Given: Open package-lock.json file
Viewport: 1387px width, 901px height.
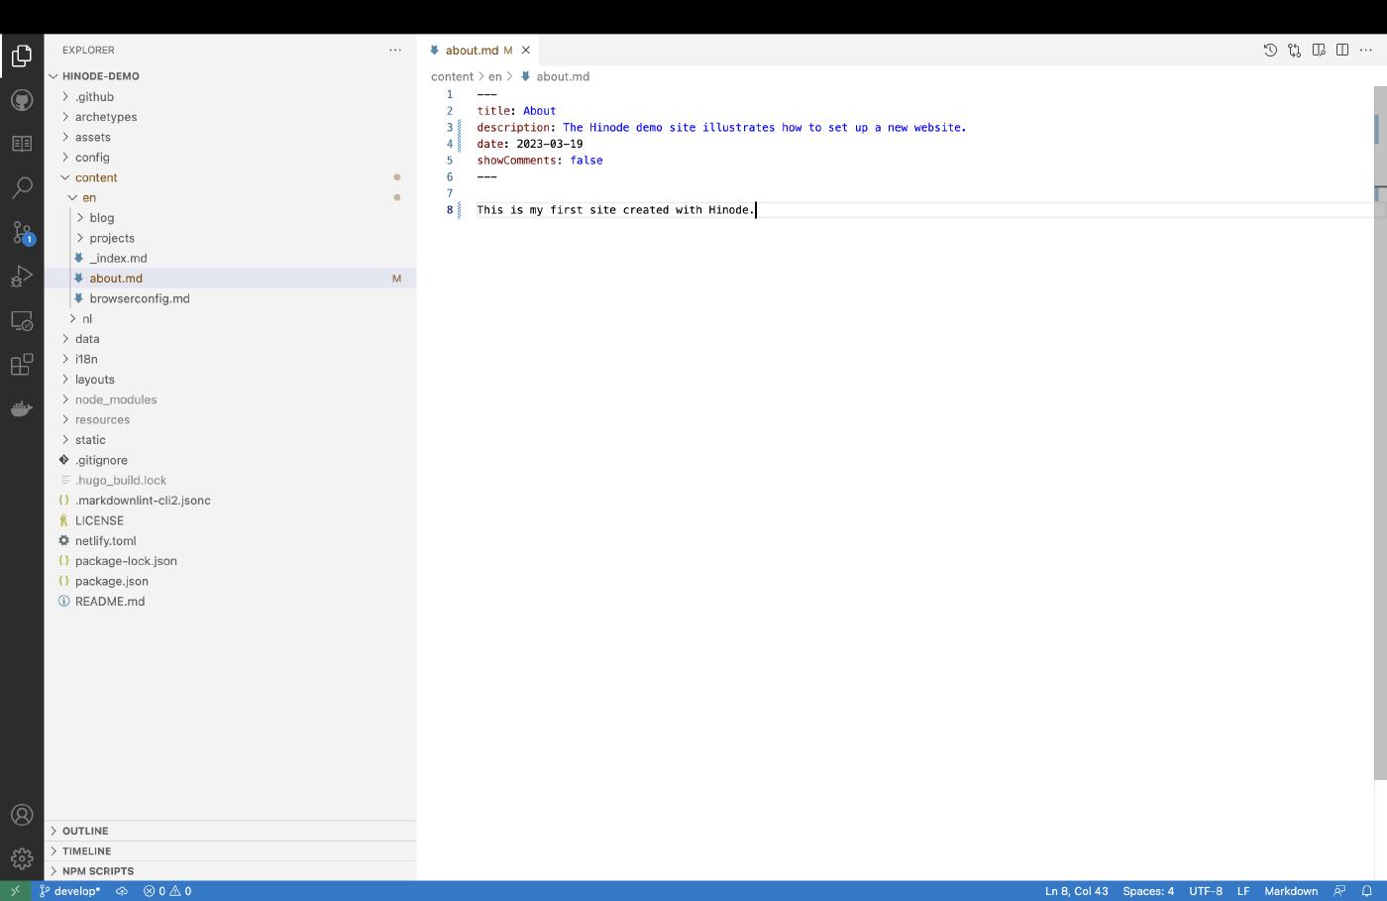Looking at the screenshot, I should (x=230, y=561).
